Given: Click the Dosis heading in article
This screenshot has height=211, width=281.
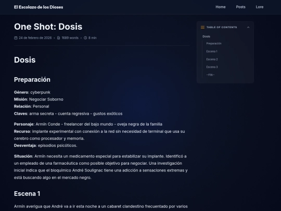Looking at the screenshot, I should tap(25, 60).
